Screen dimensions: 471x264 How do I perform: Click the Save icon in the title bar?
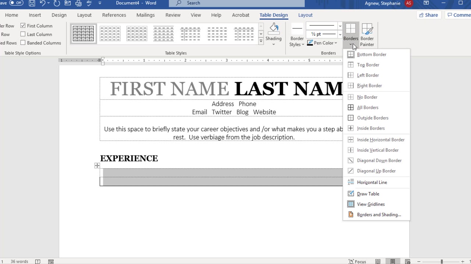[x=32, y=3]
